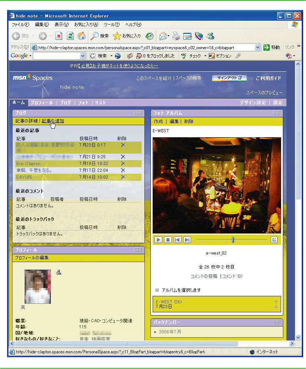Go to previous photo in album
Screen dimensions: 306x369
[x=178, y=240]
